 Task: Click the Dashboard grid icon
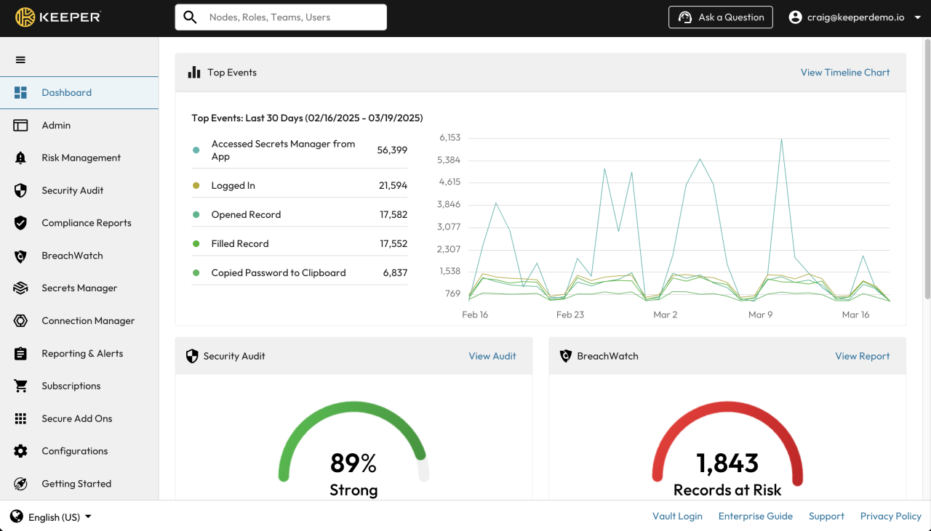pos(20,93)
